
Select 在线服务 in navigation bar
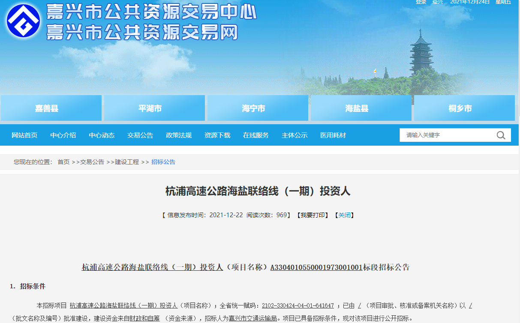(x=256, y=135)
